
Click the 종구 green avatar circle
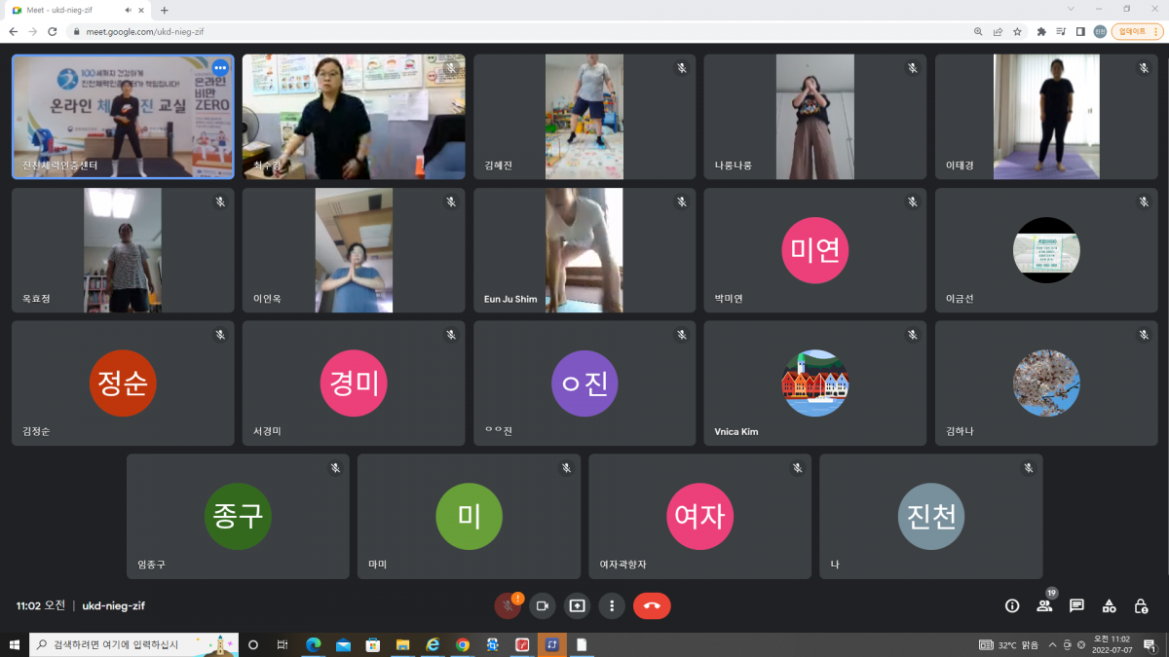point(238,517)
